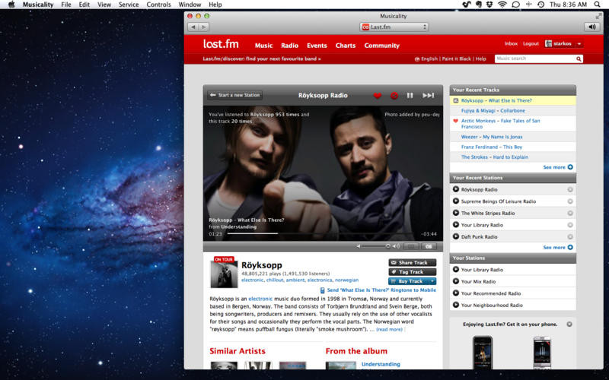Open the Inbox link
The image size is (609, 380).
click(511, 44)
